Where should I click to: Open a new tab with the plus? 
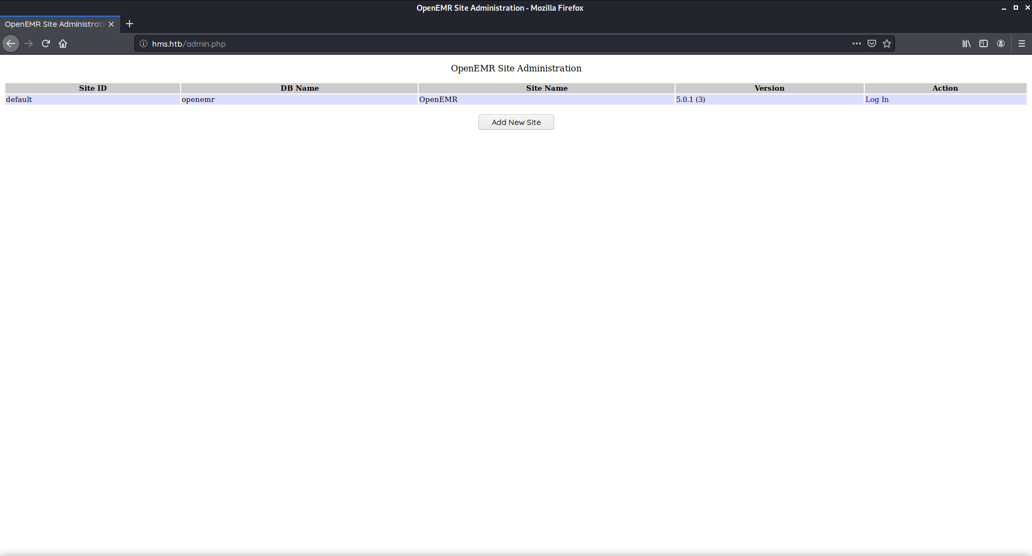[x=129, y=24]
